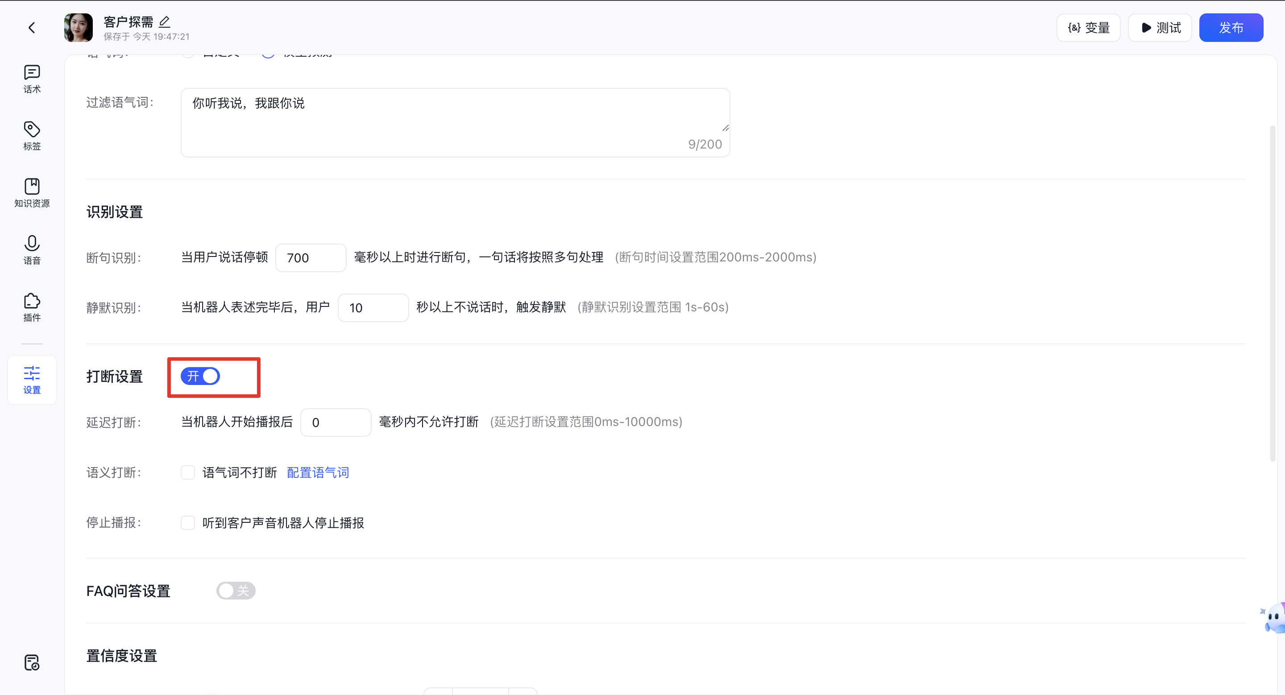Open the 插件 sidebar section

click(x=32, y=307)
